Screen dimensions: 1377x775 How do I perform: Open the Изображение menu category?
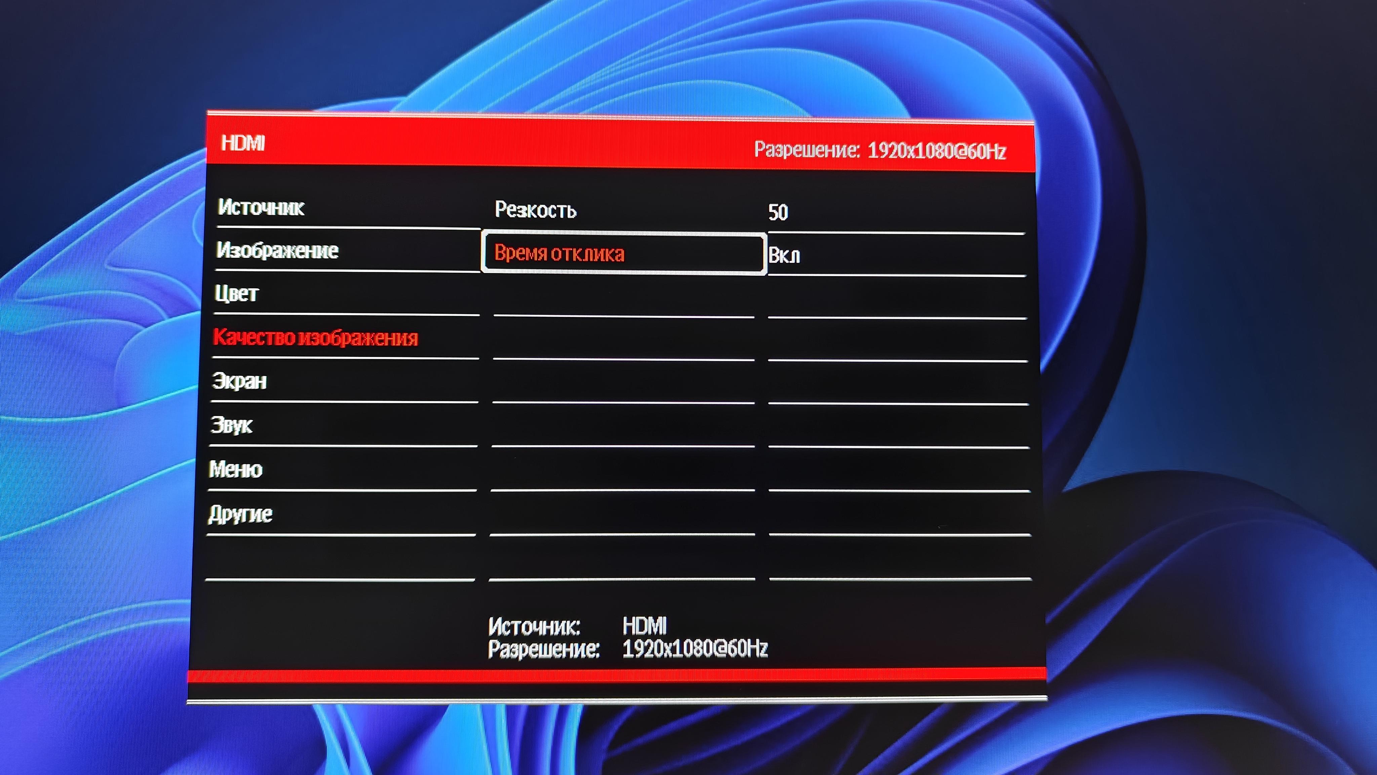click(277, 250)
